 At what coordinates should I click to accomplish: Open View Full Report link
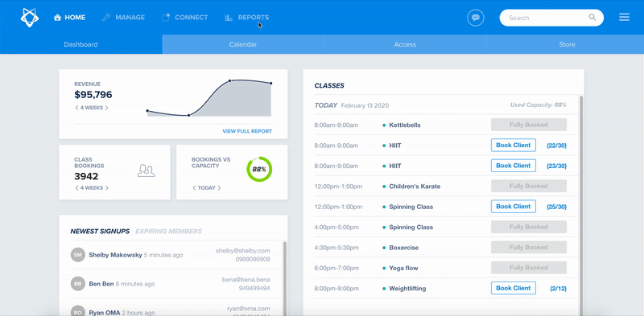247,131
